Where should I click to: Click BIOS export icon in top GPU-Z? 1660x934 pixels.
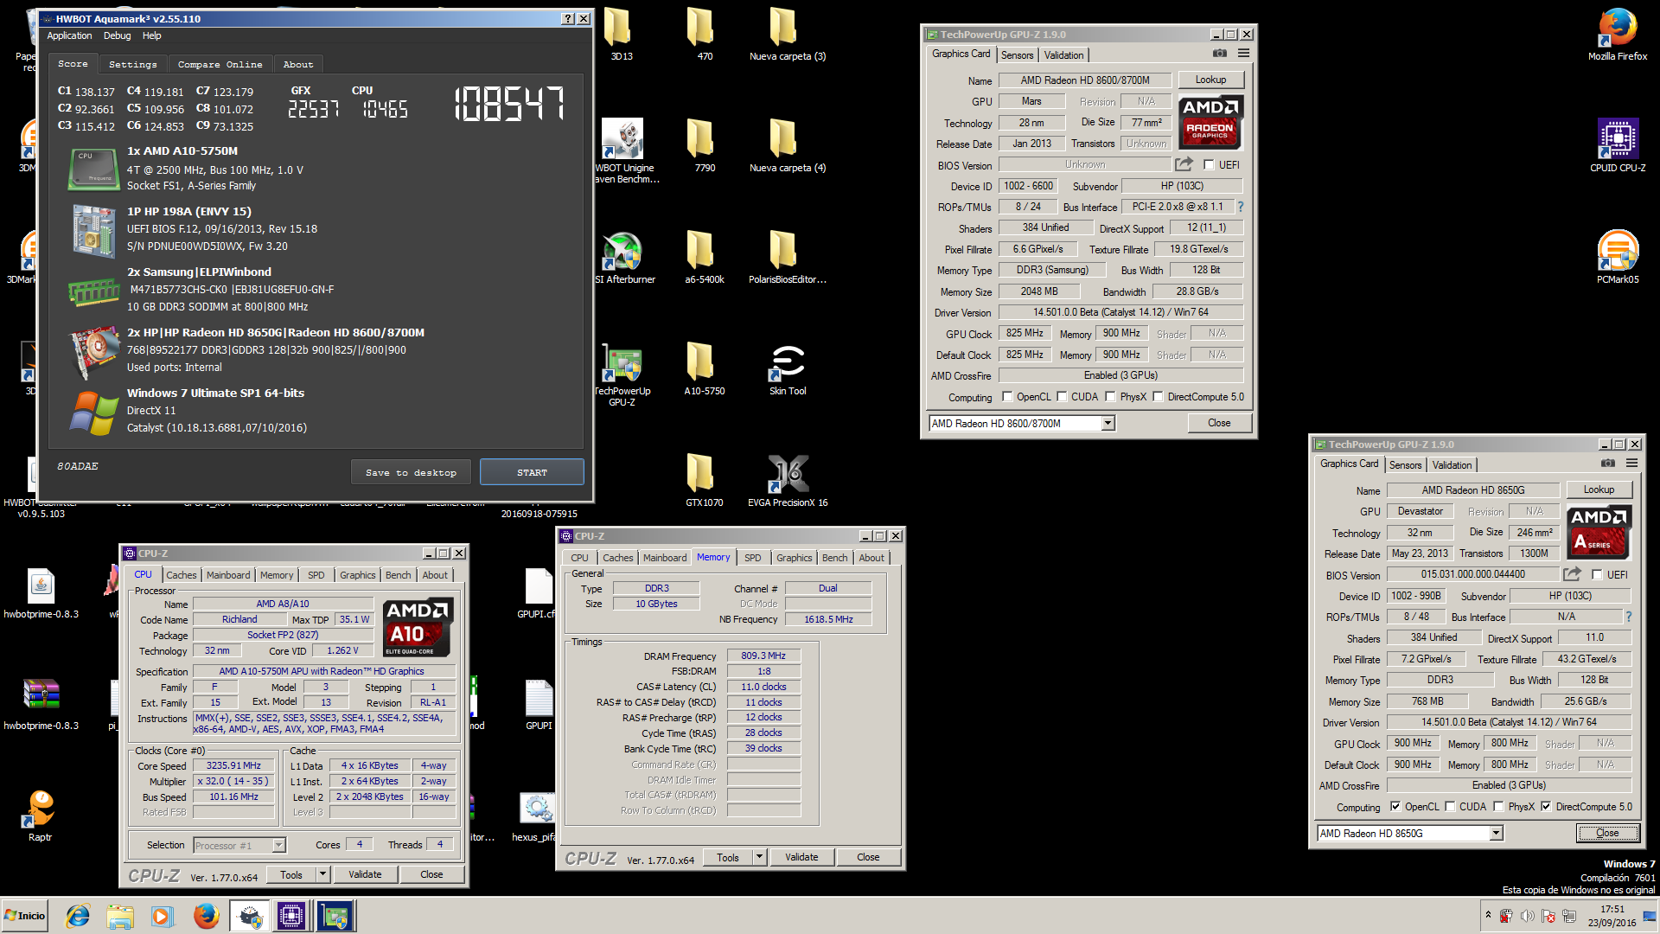click(x=1184, y=164)
